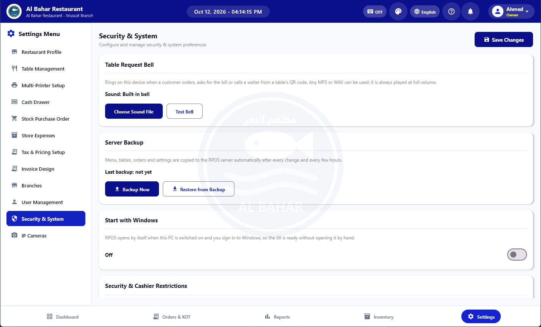Open the Inventory tab
Viewport: 541px width, 327px height.
click(379, 316)
